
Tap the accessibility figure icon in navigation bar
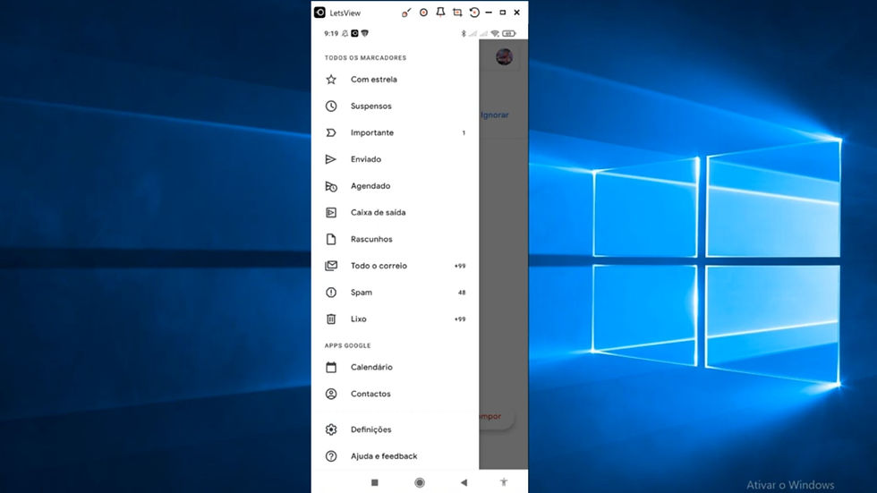(504, 482)
